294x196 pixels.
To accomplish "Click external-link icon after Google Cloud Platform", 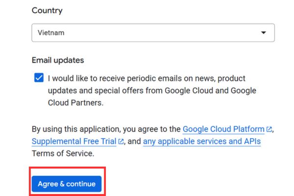I will (269, 130).
